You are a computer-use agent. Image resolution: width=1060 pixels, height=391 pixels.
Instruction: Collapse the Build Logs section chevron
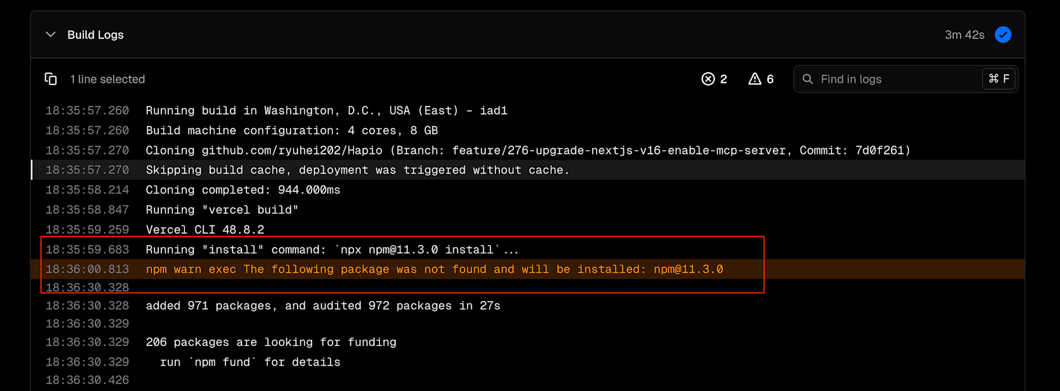(x=51, y=35)
